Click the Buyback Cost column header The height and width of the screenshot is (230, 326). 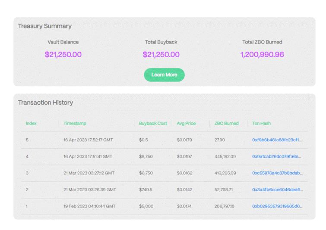click(153, 124)
